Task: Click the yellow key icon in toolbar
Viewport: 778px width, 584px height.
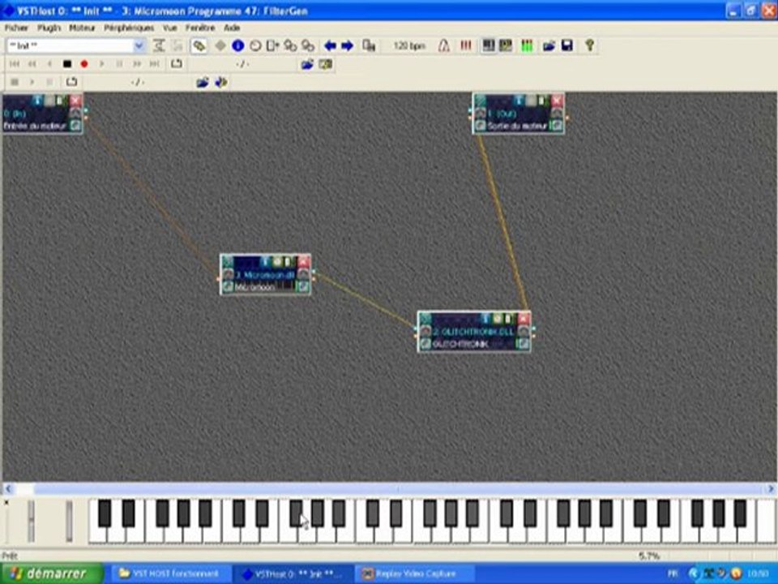Action: pos(589,45)
